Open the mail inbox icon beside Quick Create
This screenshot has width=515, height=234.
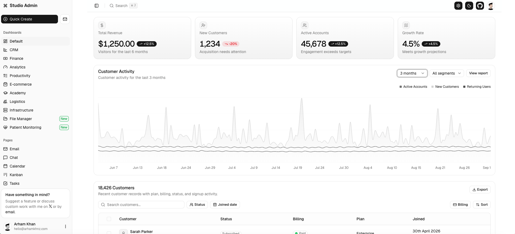point(65,19)
